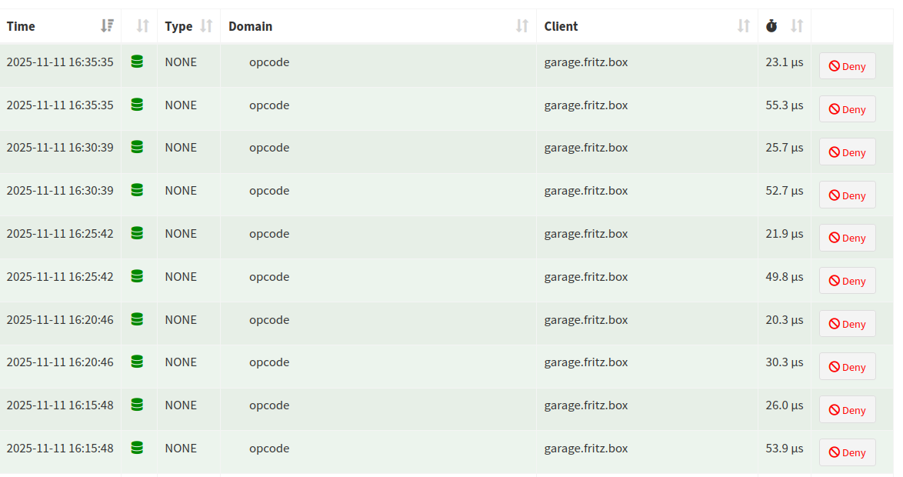
Task: Click sort arrows in the status icon column header
Action: [142, 26]
